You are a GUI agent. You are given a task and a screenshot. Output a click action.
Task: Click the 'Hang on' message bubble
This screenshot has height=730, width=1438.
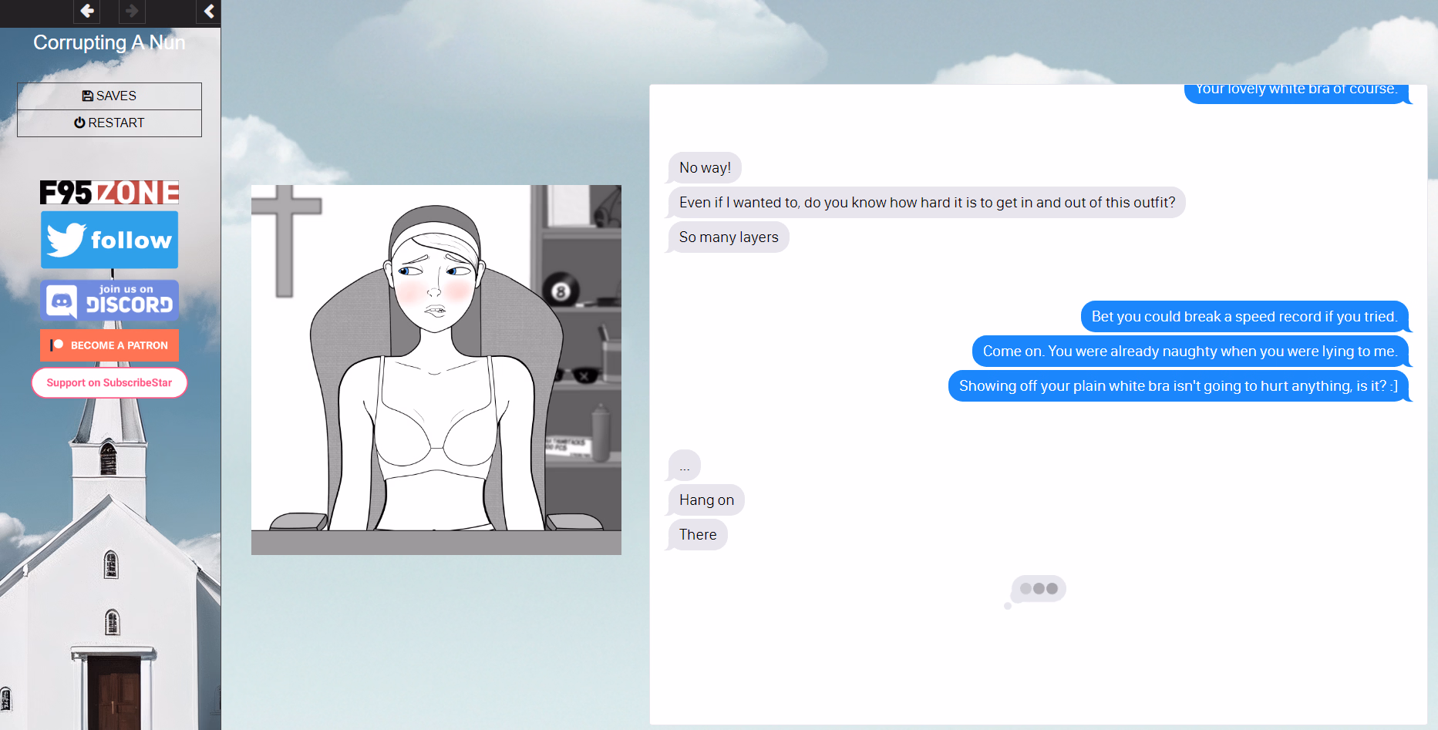706,500
